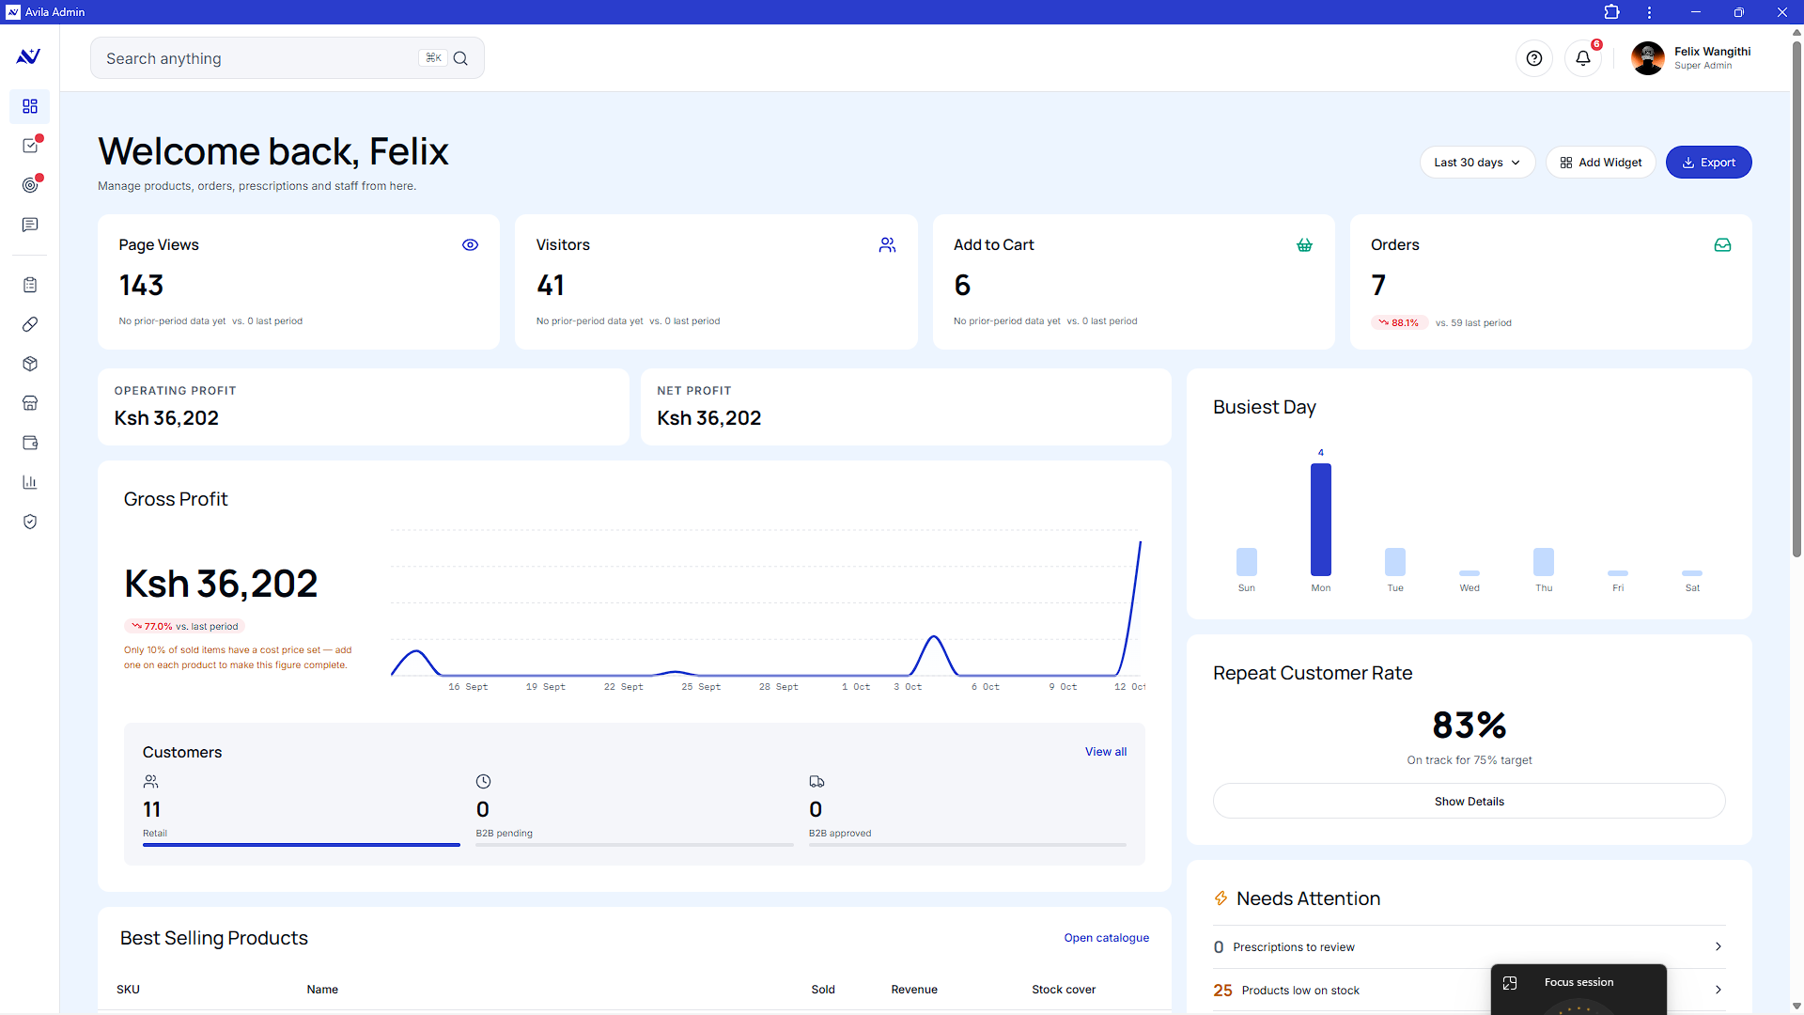1804x1015 pixels.
Task: Open the bar chart reports sidebar icon
Action: click(x=30, y=482)
